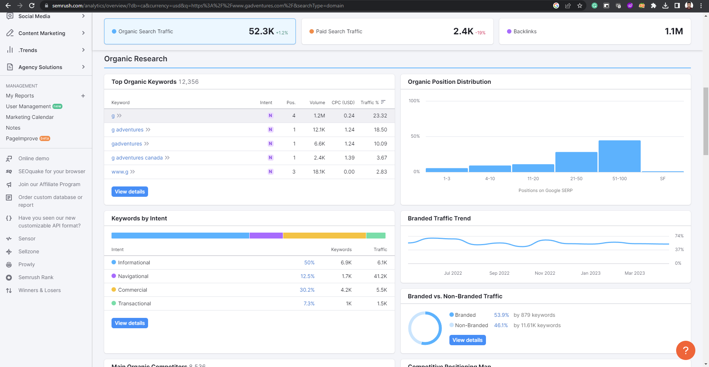The width and height of the screenshot is (709, 367).
Task: Select the Paid Search Traffic card
Action: pyautogui.click(x=397, y=31)
